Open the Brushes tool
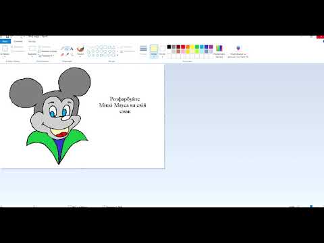This screenshot has height=243, width=324. click(x=80, y=49)
